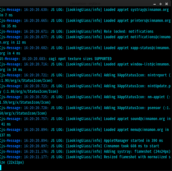This screenshot has width=172, height=171.
Task: Click 'systray@cinnamon.org' in the first log line
Action: tap(150, 10)
